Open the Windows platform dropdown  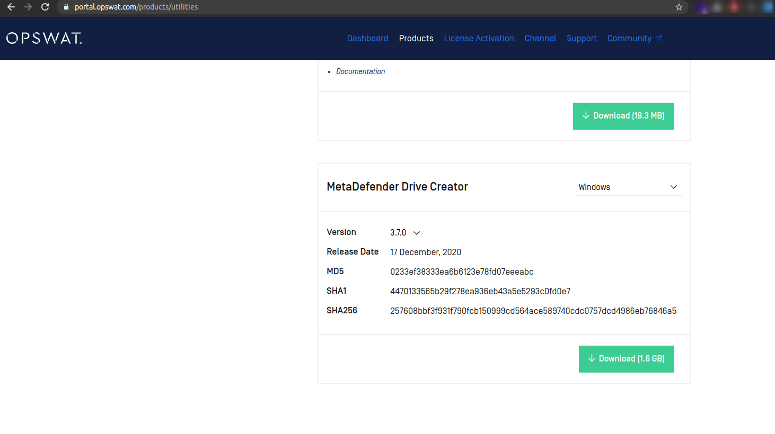pyautogui.click(x=629, y=187)
